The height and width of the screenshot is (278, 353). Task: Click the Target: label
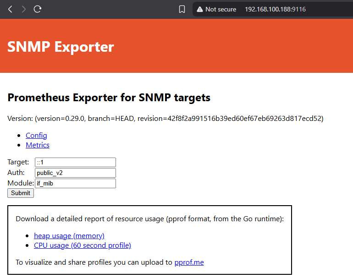18,162
